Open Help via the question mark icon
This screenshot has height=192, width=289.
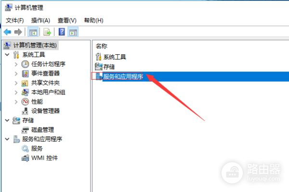(62, 32)
